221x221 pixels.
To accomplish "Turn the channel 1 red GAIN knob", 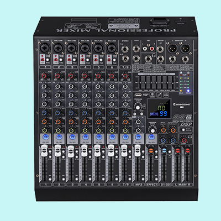I will [44, 76].
